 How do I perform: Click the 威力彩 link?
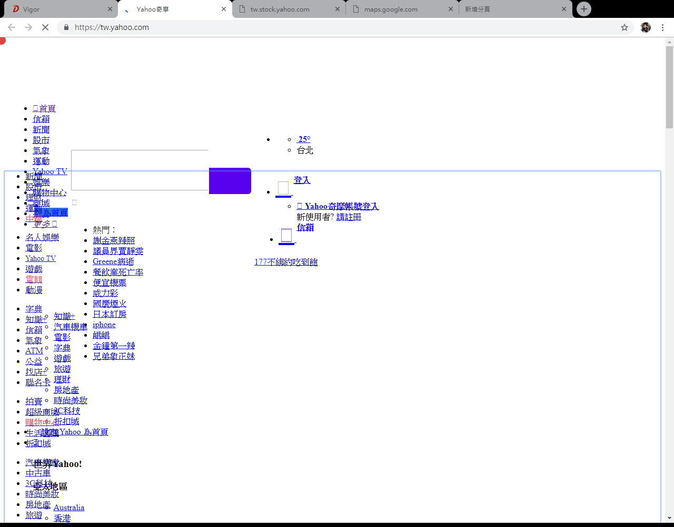(105, 293)
